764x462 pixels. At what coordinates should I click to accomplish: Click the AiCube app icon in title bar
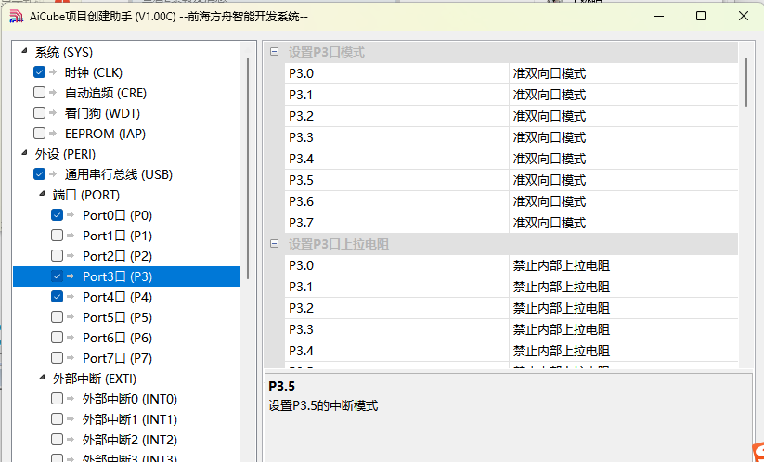click(17, 16)
